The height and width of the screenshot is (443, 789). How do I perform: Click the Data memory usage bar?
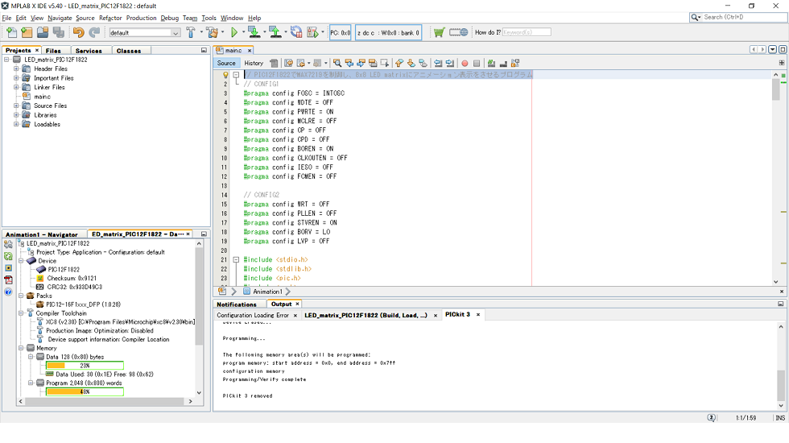(85, 366)
